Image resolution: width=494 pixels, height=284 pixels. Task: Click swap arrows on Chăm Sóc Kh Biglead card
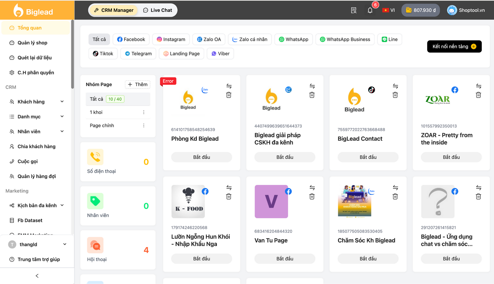395,188
